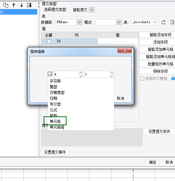Tick the primary key checkbox for ID
Image resolution: width=175 pixels, height=181 pixels.
click(49, 41)
